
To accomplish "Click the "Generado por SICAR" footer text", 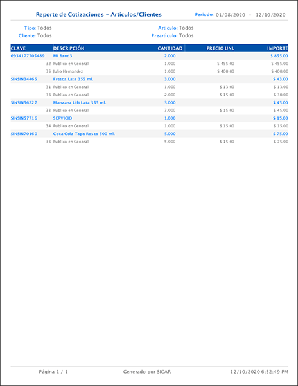I will pos(147,372).
